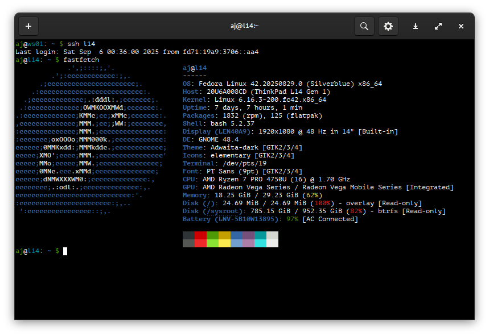Image resolution: width=489 pixels, height=336 pixels.
Task: Choose the bright yellow color swatch
Action: 224,243
